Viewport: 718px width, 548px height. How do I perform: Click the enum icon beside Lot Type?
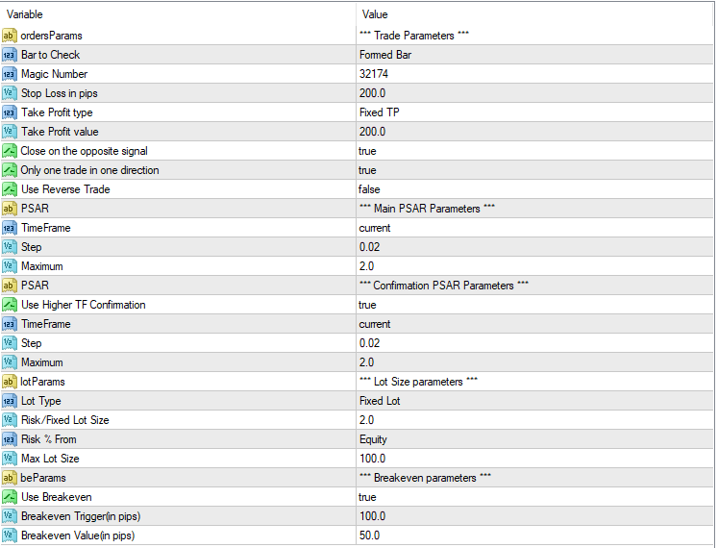tap(10, 401)
